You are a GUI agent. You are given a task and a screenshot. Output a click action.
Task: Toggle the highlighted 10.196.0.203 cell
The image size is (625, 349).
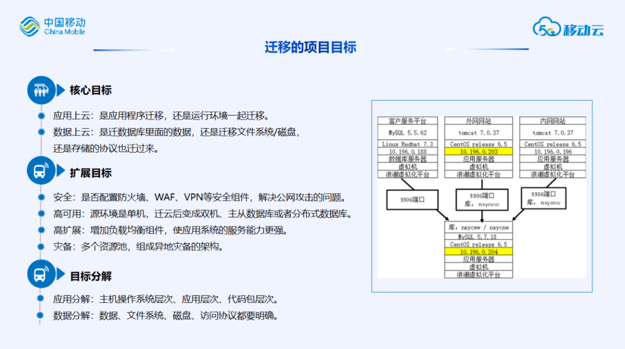coord(479,151)
